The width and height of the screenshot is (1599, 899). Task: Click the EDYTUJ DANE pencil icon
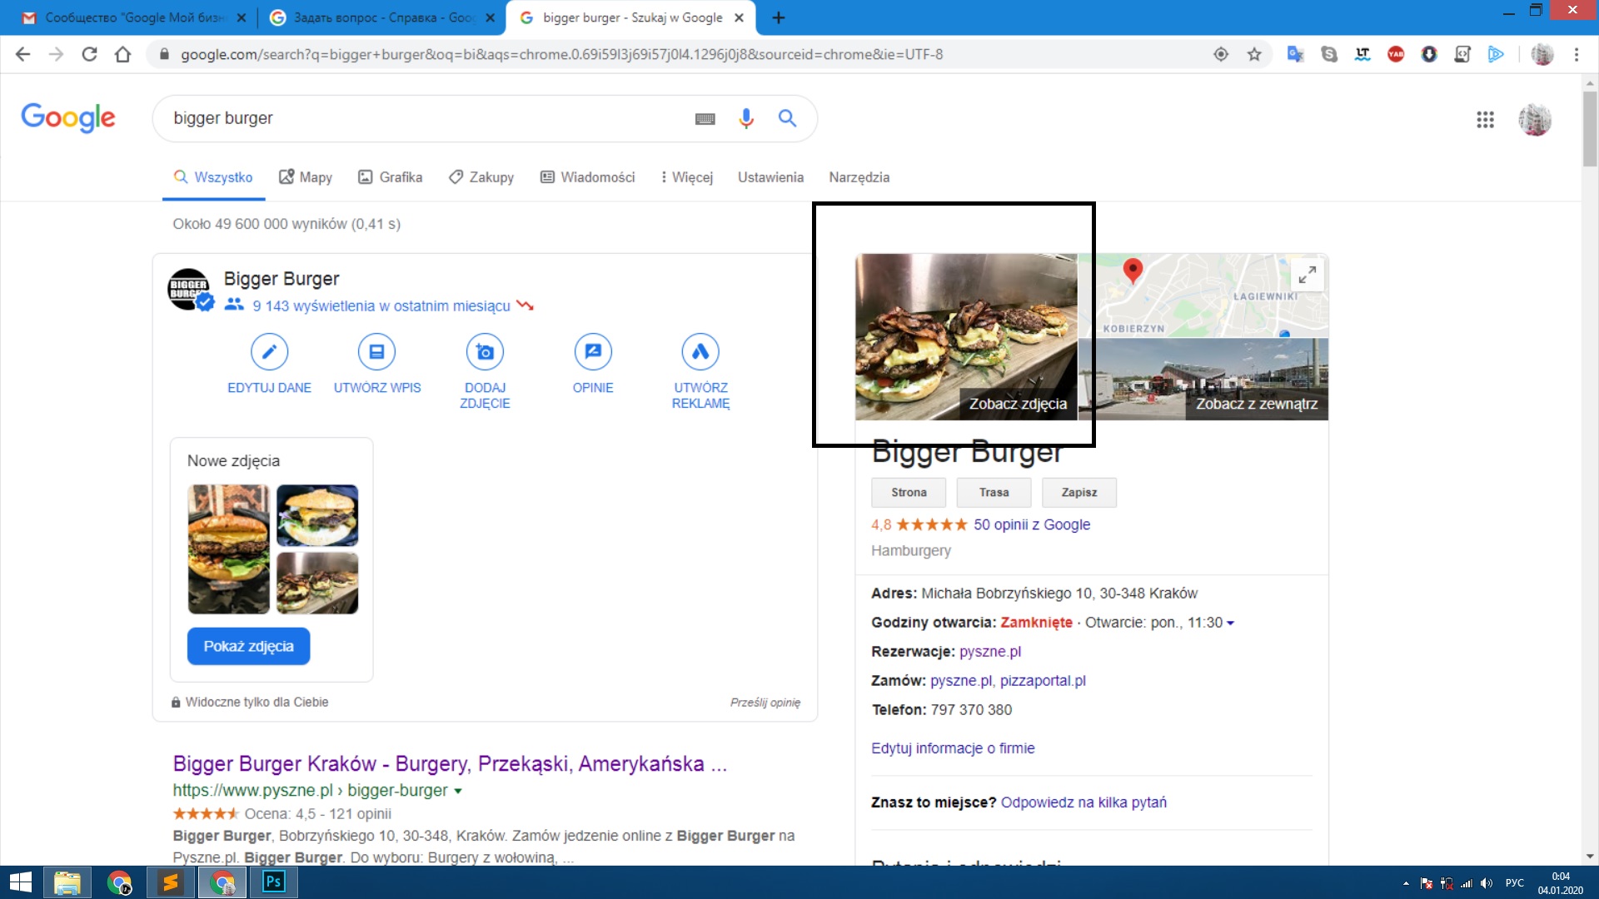click(269, 352)
